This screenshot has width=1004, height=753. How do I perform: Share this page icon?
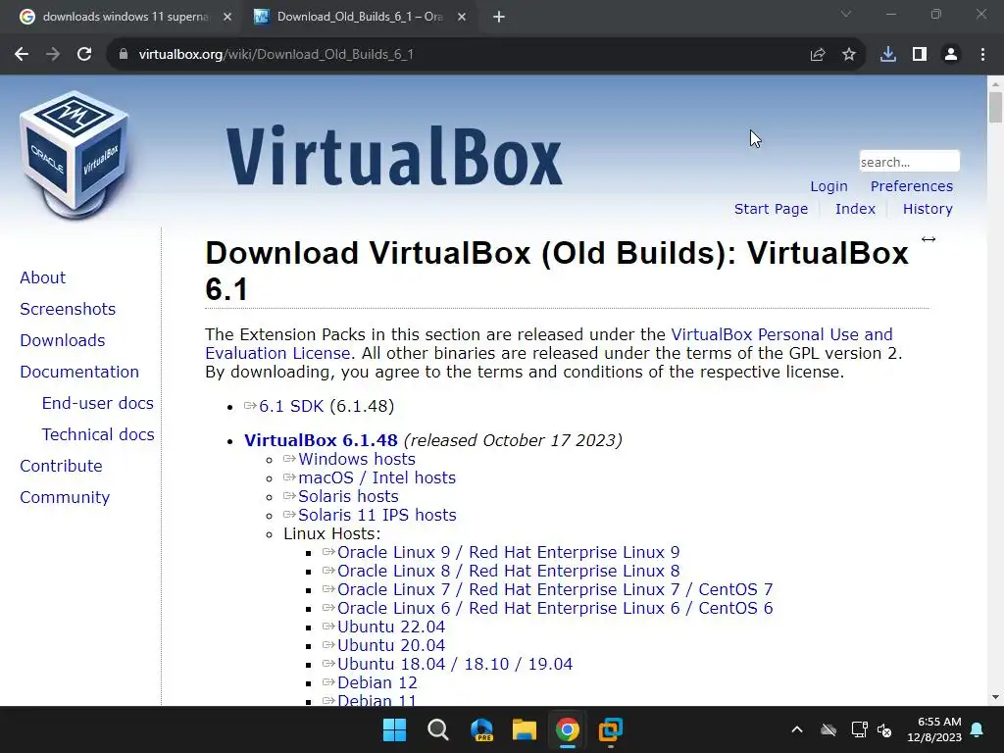click(817, 55)
